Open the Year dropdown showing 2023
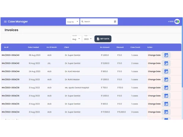The image size is (183, 137). (88, 39)
